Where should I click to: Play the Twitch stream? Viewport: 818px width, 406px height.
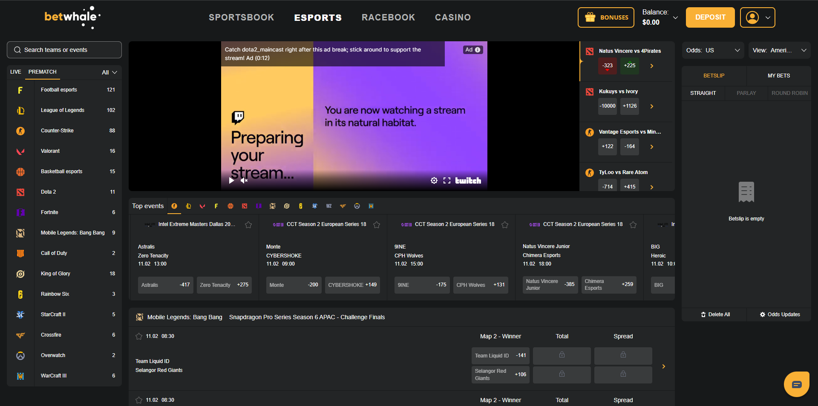pos(231,180)
